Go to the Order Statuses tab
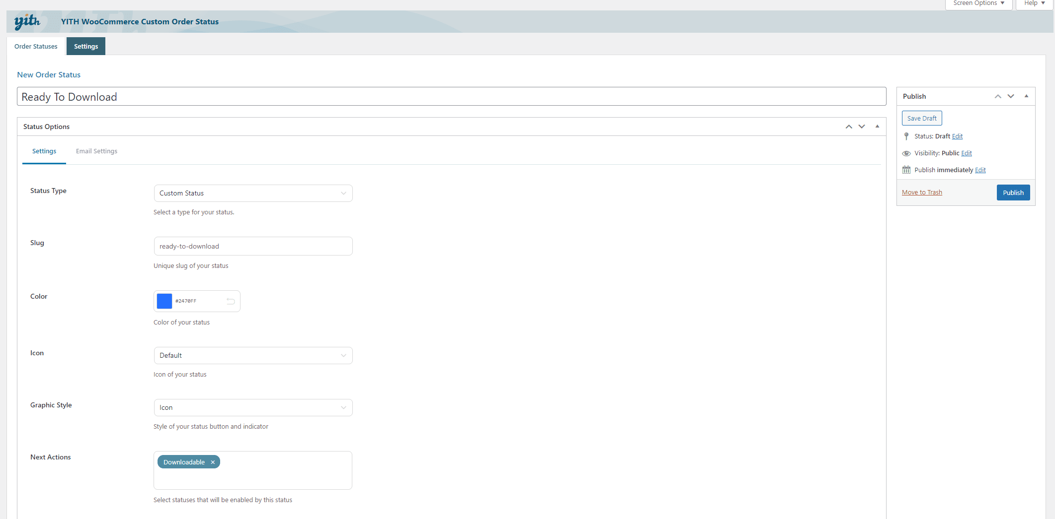The image size is (1055, 519). 36,46
